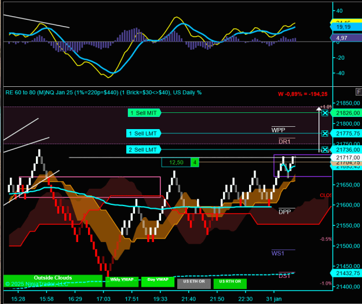Screen dimensions: 362x304
Task: Click the 21736,00 order price marker
Action: coord(346,149)
